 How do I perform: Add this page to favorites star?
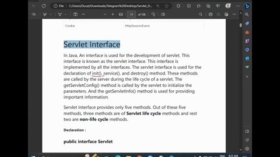coord(167,6)
